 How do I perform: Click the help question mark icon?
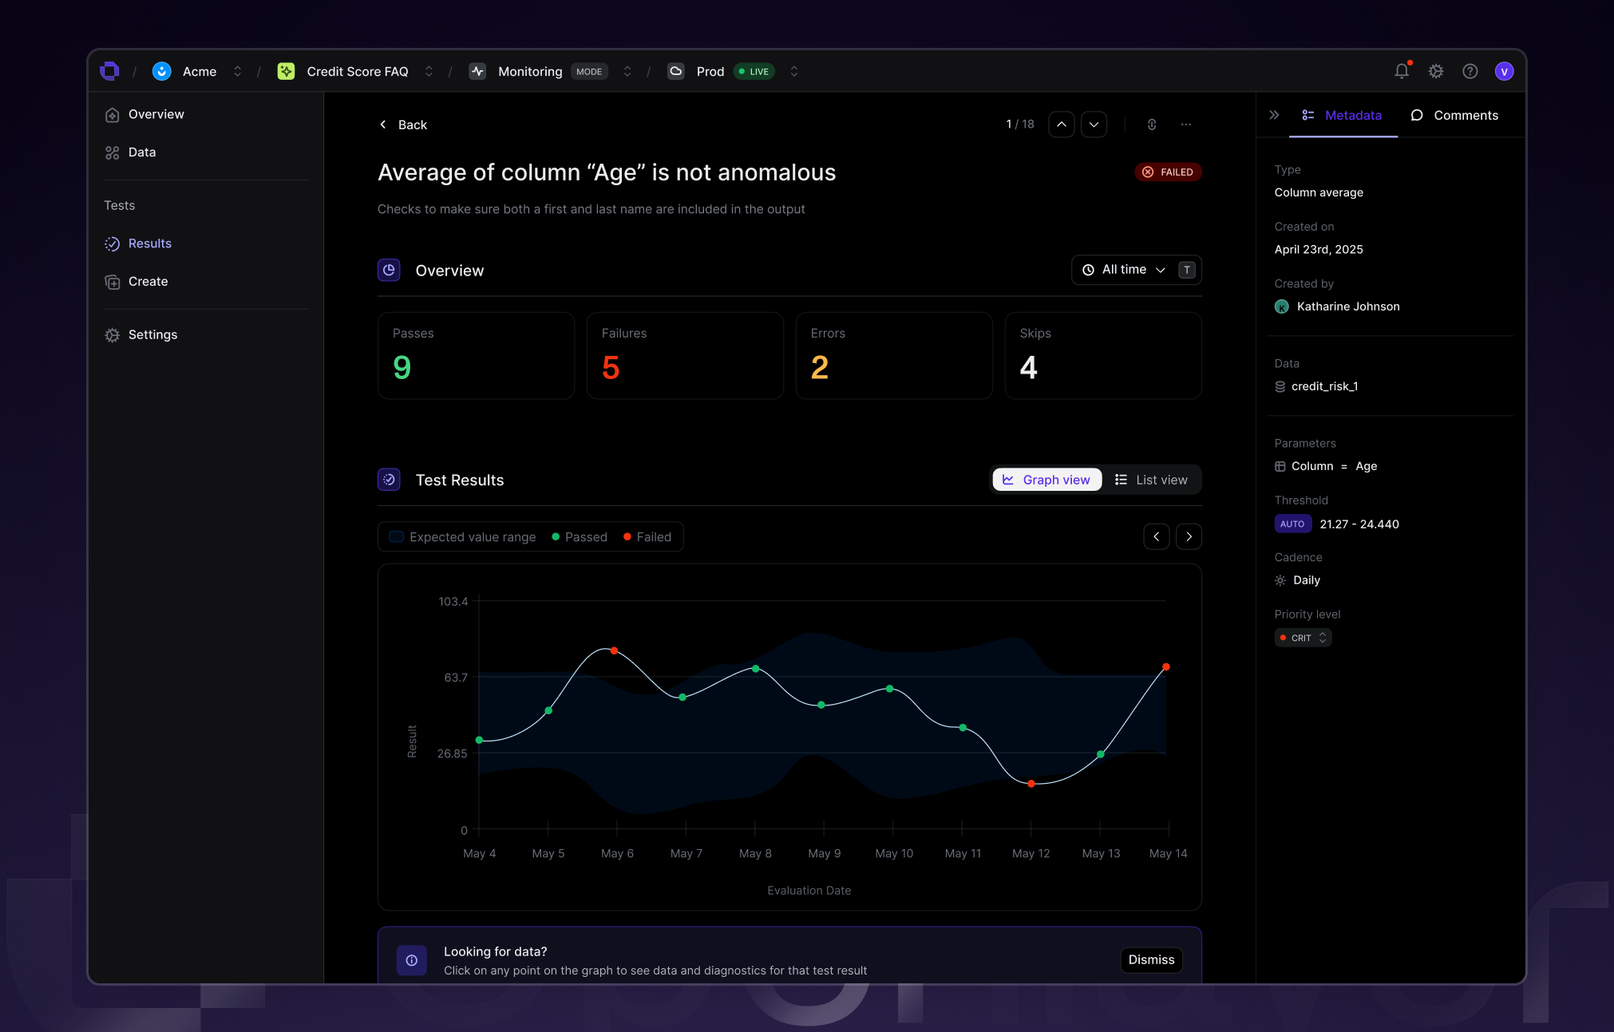tap(1470, 71)
